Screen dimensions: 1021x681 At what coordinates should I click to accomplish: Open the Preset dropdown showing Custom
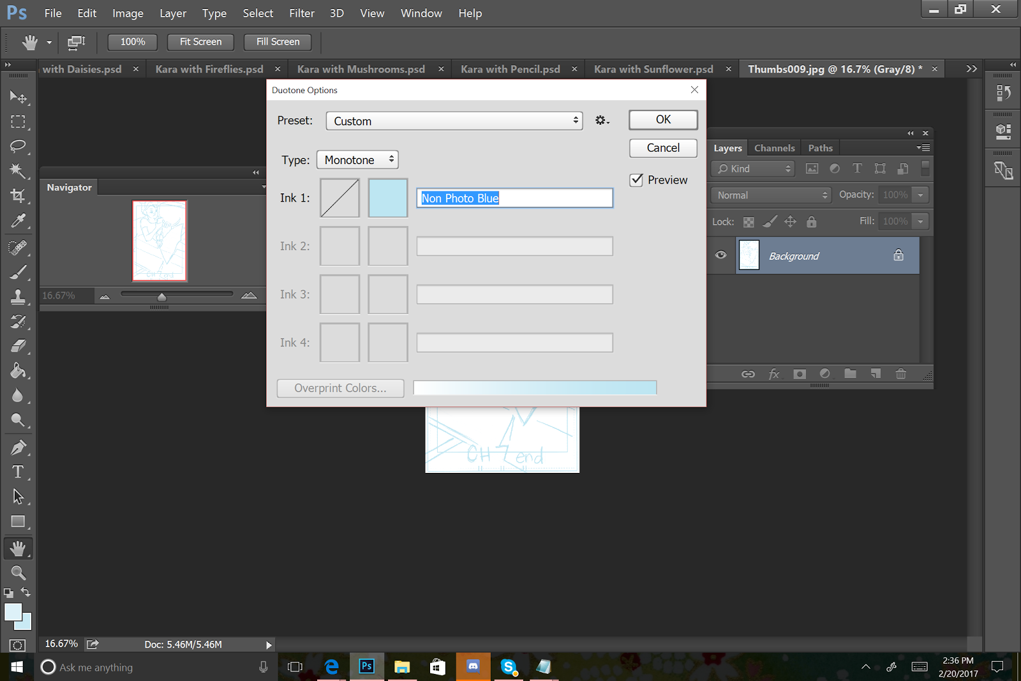click(454, 121)
